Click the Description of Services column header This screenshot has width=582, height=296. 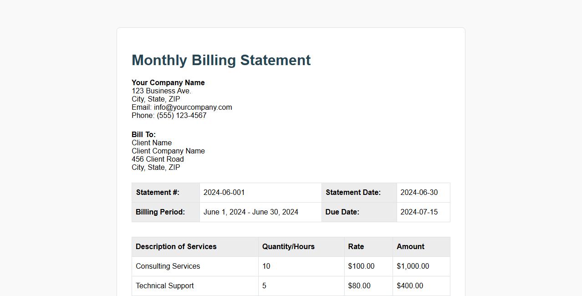[176, 246]
